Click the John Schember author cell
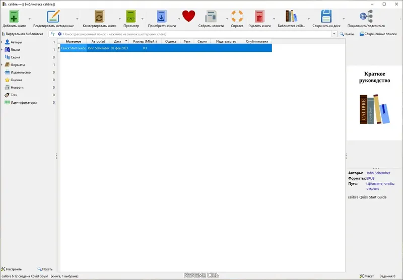Screen dimensions: 403x280 pyautogui.click(x=98, y=48)
